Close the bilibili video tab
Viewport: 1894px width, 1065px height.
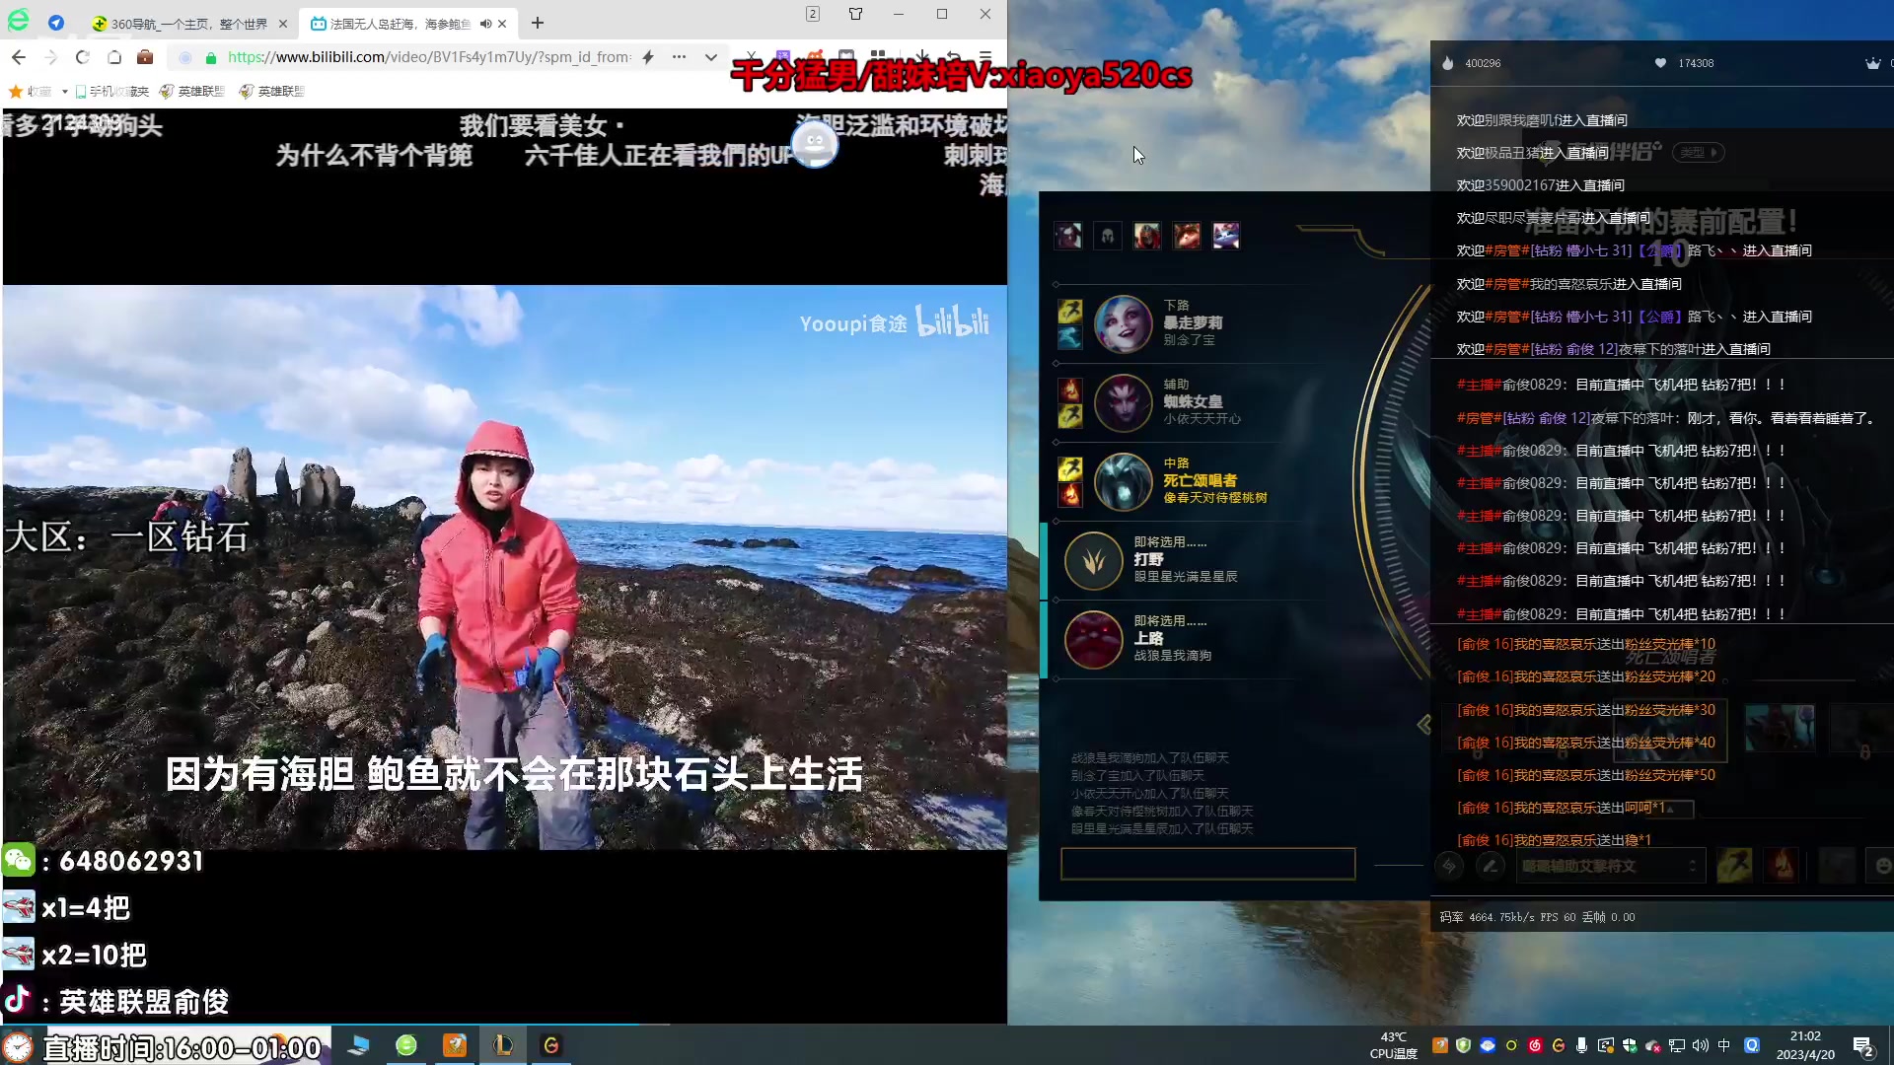(x=502, y=24)
